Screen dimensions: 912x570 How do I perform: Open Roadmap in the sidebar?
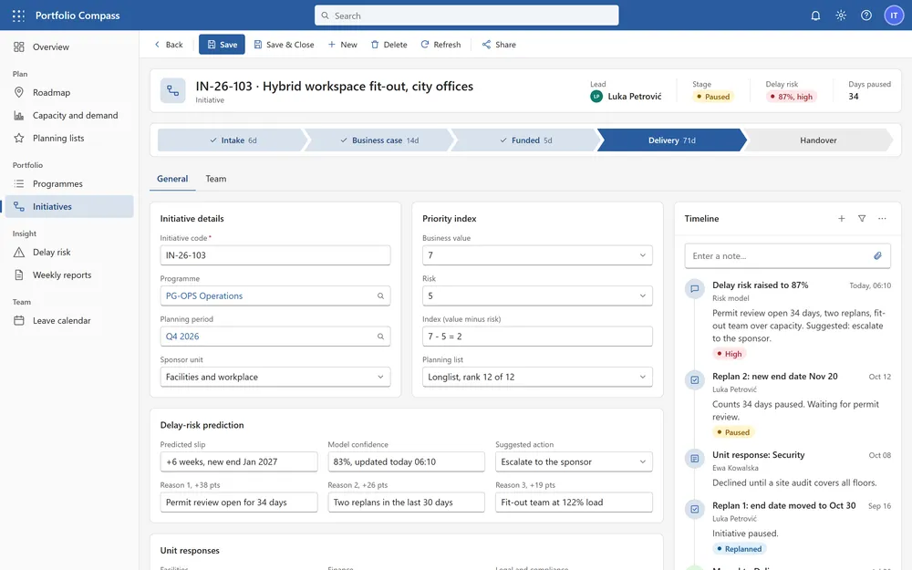(x=69, y=92)
